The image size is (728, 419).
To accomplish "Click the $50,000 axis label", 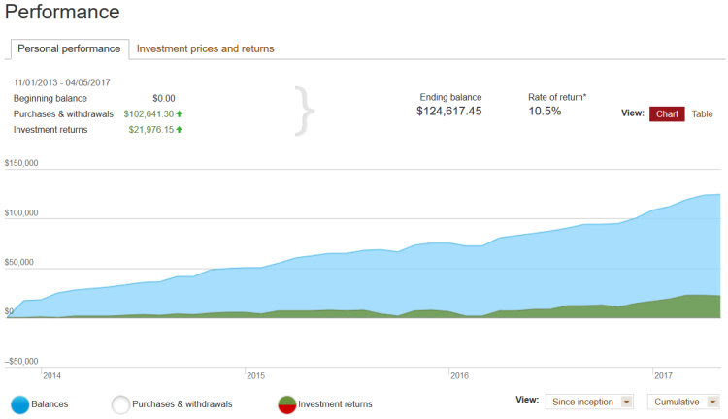I will (x=19, y=262).
